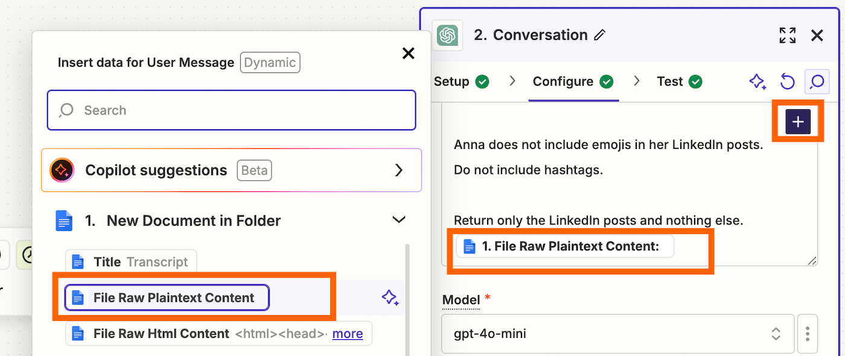This screenshot has width=845, height=356.
Task: Expand the step editor to full screen
Action: pyautogui.click(x=787, y=36)
